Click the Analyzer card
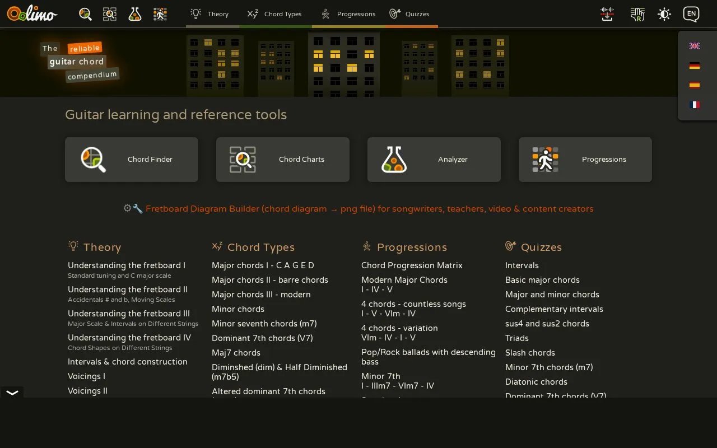This screenshot has height=448, width=717. [x=434, y=160]
